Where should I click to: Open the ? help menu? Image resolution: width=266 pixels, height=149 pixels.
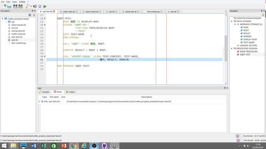[x=28, y=2]
